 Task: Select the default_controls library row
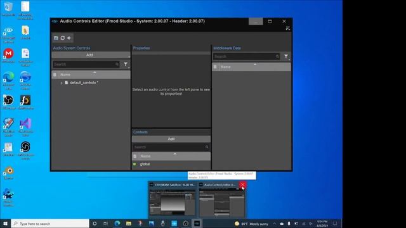[91, 83]
